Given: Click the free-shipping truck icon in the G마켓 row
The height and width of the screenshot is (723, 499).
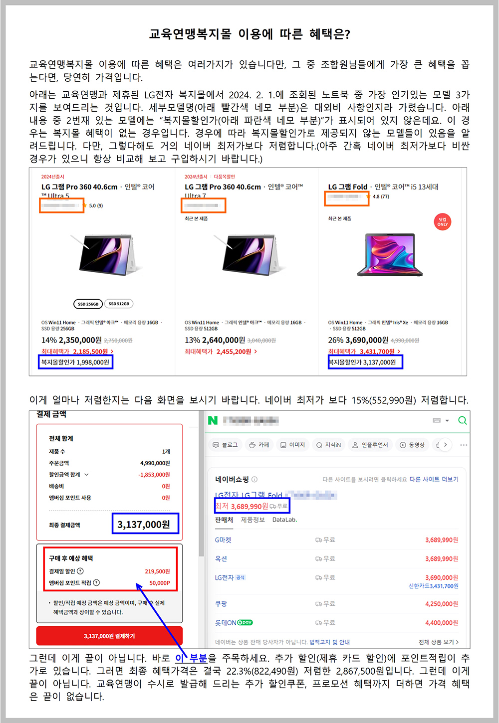Looking at the screenshot, I should 318,540.
